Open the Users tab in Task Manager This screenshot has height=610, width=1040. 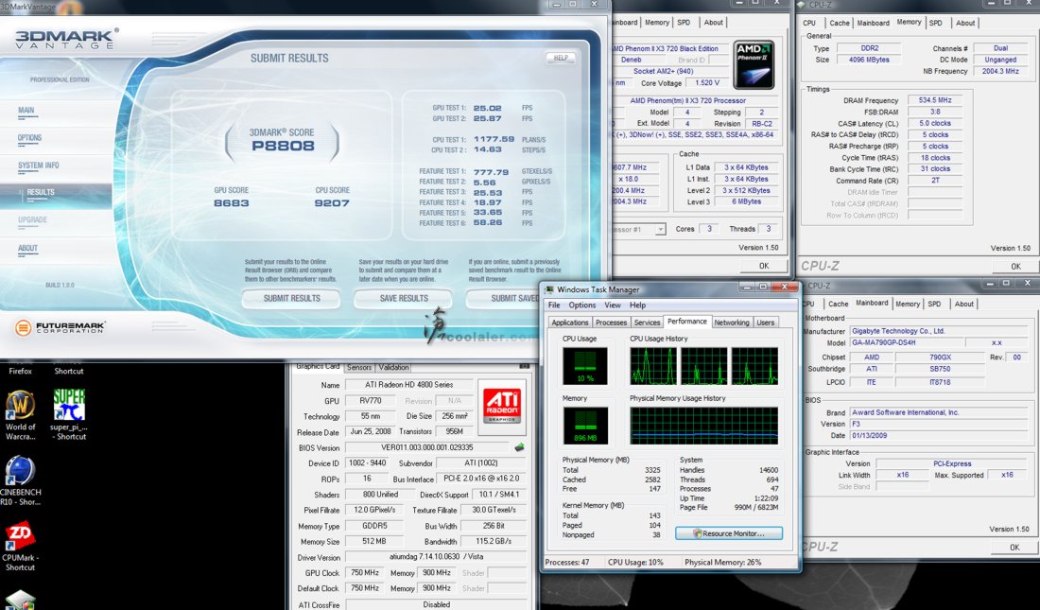766,322
